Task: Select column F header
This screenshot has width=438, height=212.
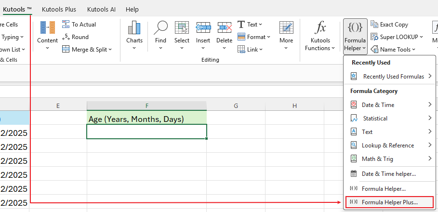Action: [x=146, y=106]
